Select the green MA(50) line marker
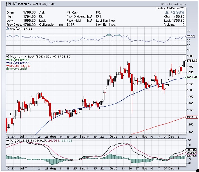This screenshot has height=172, width=199. (7, 59)
